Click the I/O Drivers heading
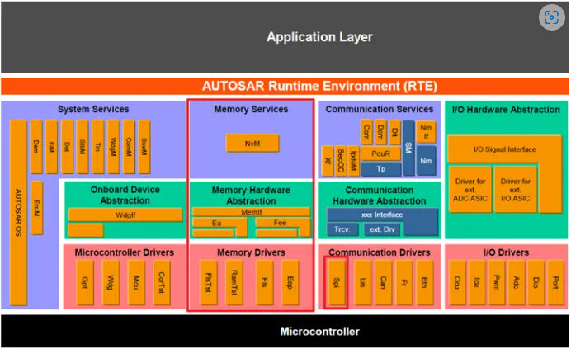The width and height of the screenshot is (571, 349). 506,252
